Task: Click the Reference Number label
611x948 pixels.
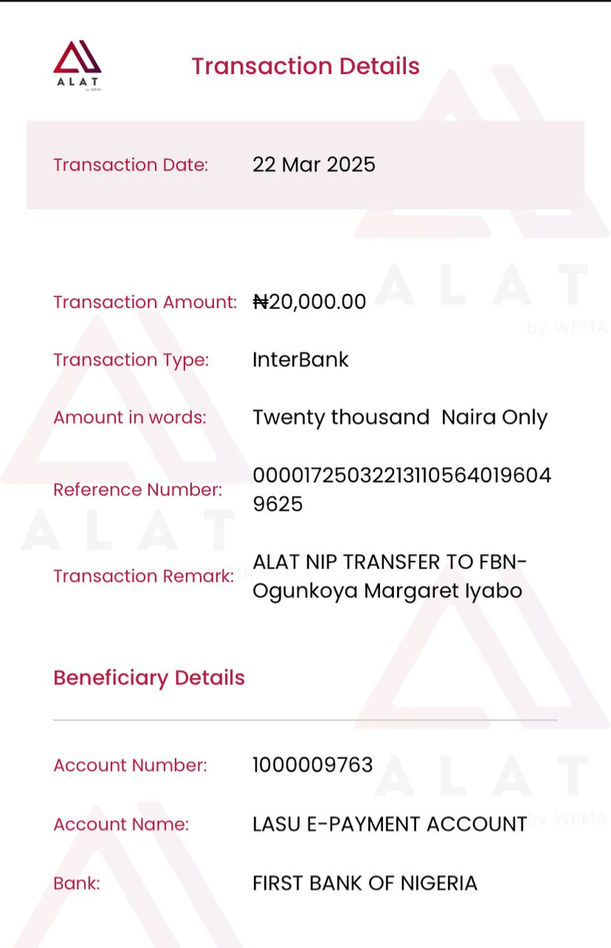Action: pos(138,490)
